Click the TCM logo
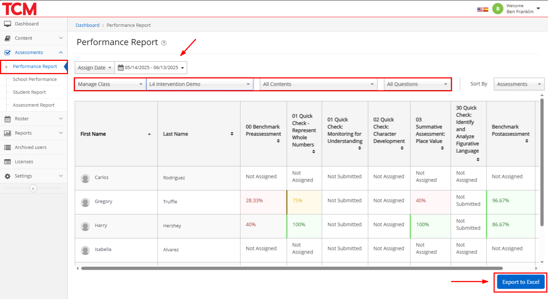 tap(19, 9)
